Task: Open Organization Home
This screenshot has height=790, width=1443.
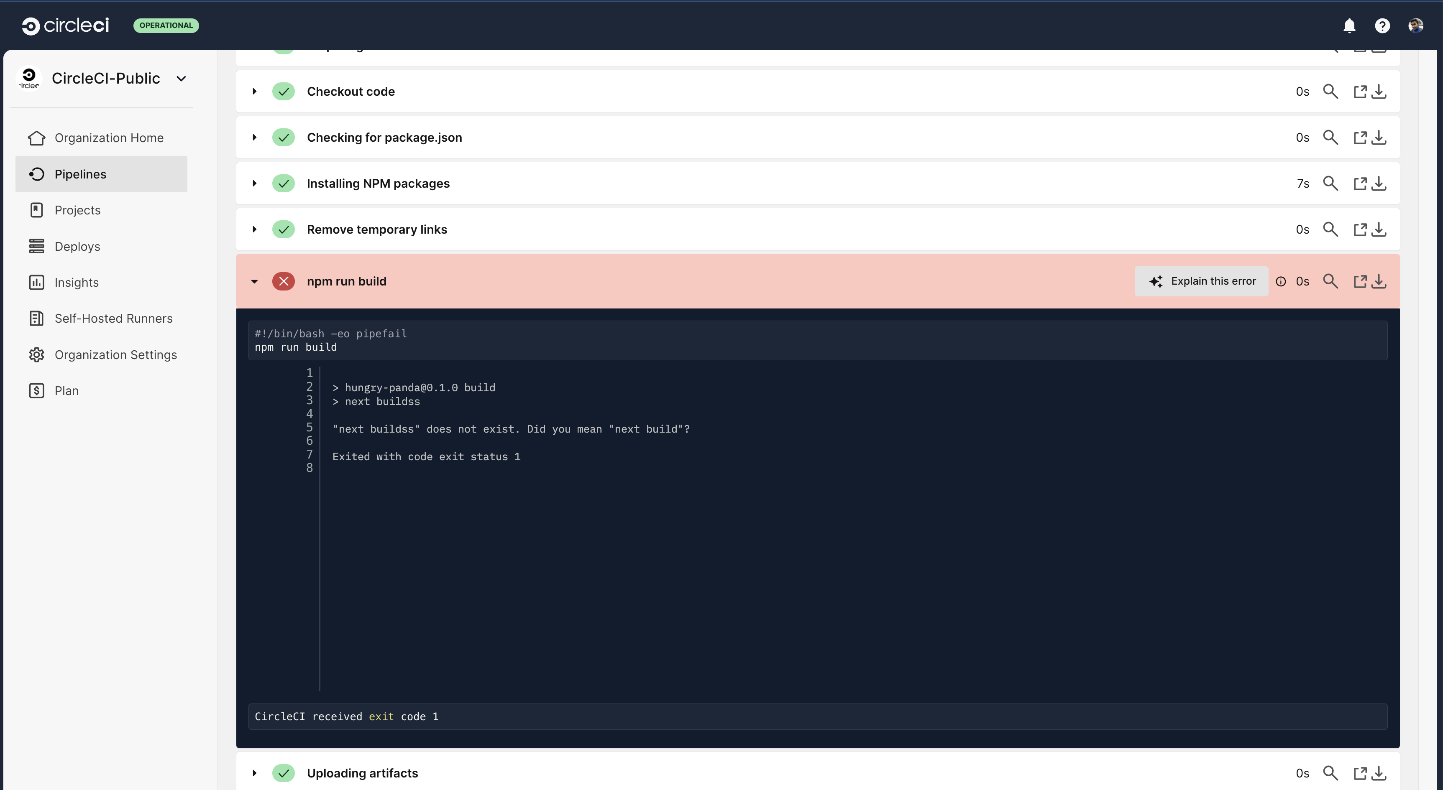Action: point(109,137)
